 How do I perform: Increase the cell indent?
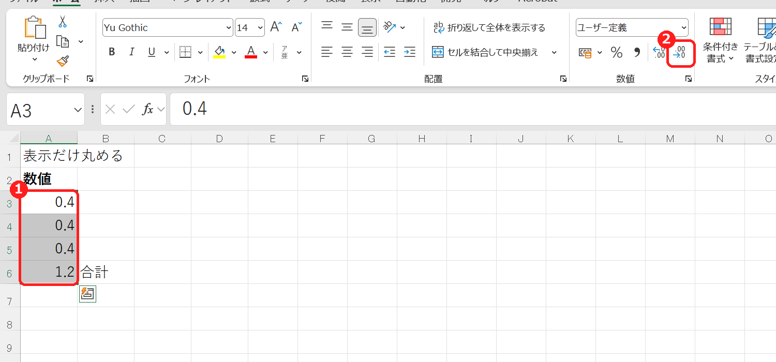pyautogui.click(x=410, y=52)
